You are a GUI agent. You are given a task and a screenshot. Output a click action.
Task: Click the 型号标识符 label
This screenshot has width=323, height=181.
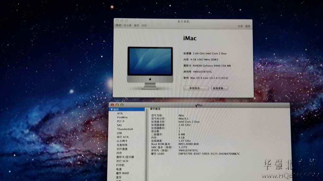[x=158, y=118]
